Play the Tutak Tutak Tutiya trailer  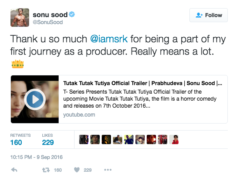[x=35, y=99]
